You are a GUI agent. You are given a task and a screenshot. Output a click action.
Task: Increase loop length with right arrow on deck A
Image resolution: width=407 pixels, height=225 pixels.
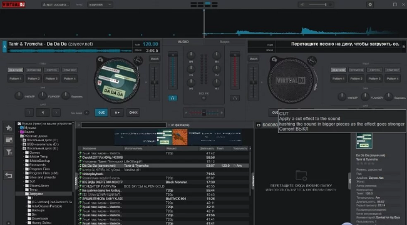pos(56,112)
